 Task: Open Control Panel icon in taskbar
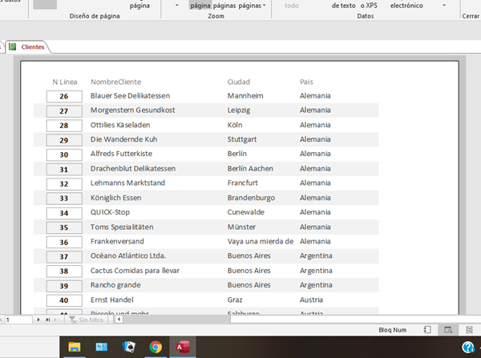tap(102, 347)
